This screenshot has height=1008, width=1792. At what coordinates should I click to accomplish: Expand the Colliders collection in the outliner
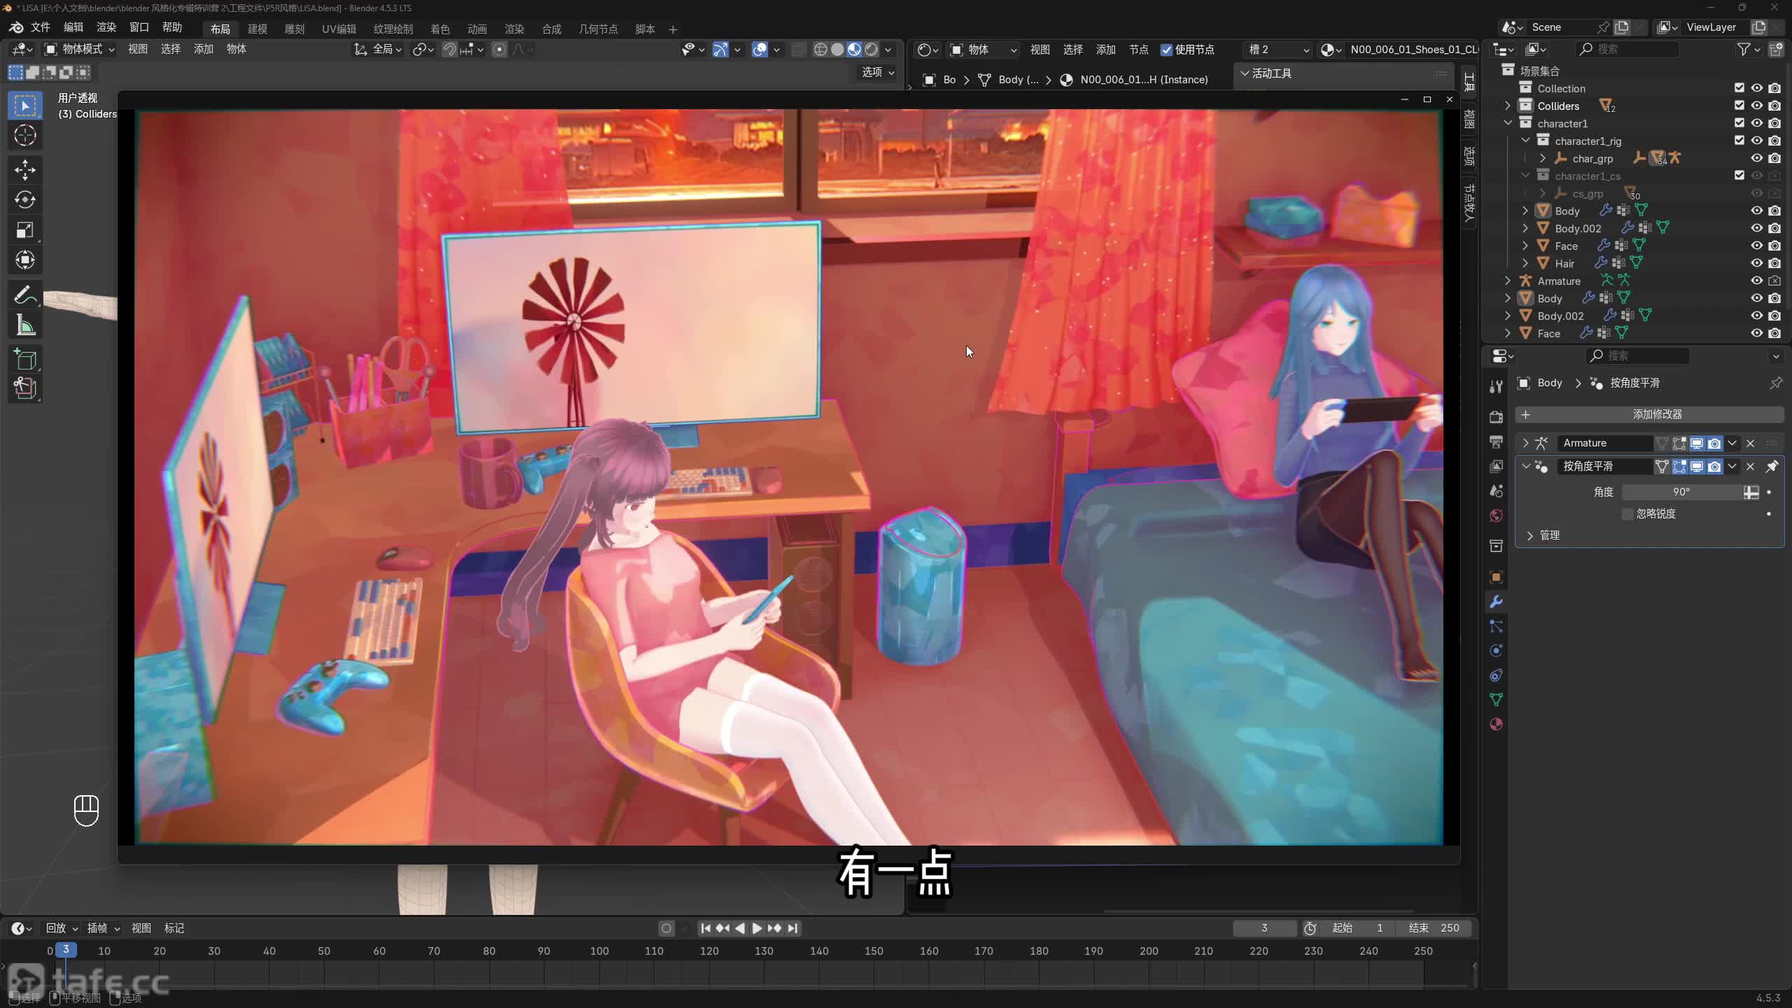coord(1508,106)
